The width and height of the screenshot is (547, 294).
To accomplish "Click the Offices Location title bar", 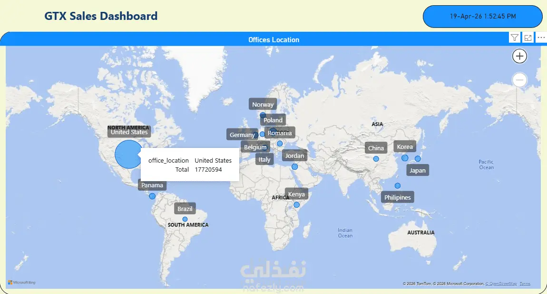I will tap(273, 40).
